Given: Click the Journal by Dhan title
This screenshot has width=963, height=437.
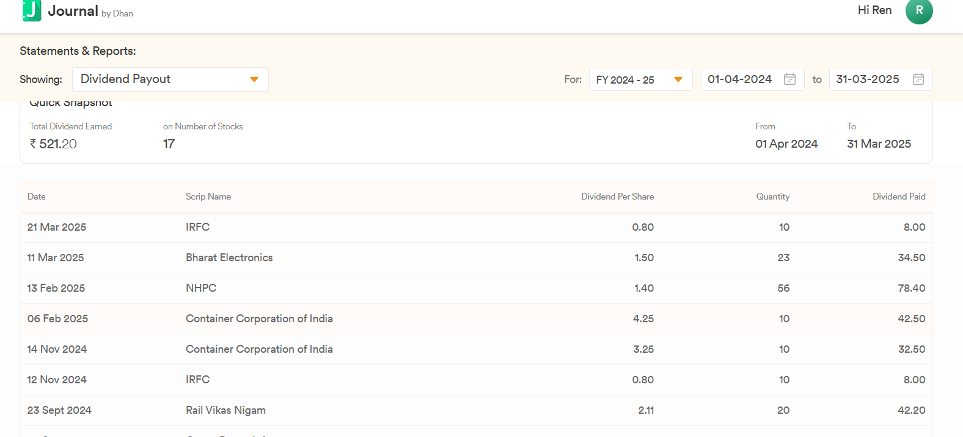Looking at the screenshot, I should pos(90,11).
